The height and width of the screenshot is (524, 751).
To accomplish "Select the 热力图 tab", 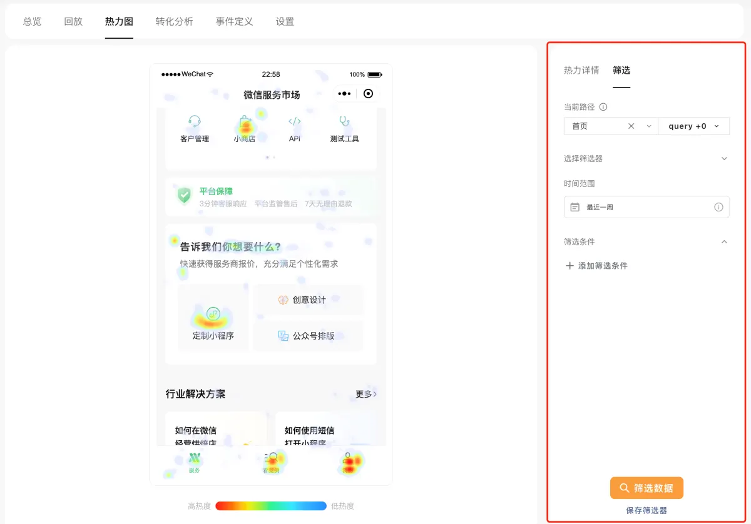I will [x=119, y=21].
